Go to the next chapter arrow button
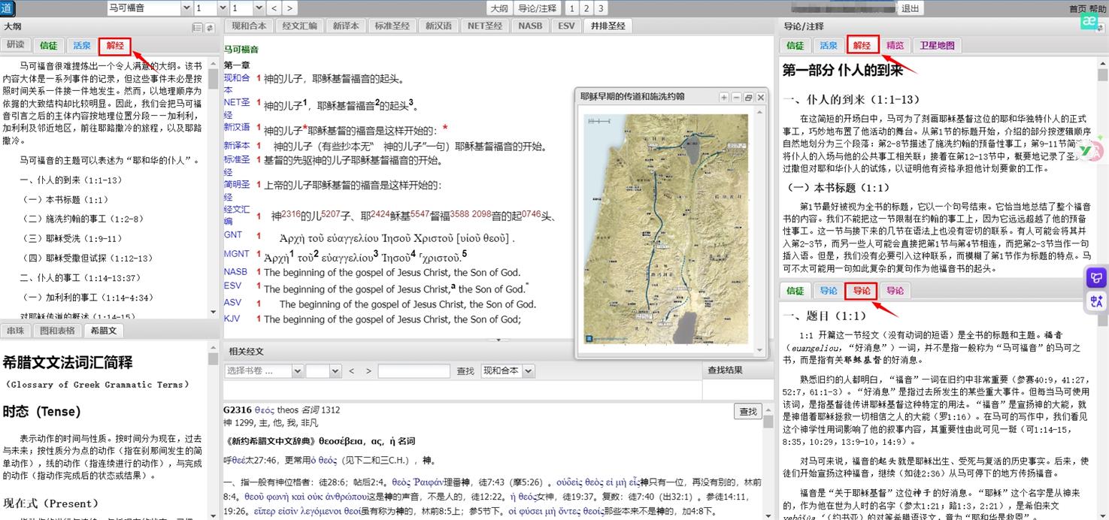 coord(289,8)
